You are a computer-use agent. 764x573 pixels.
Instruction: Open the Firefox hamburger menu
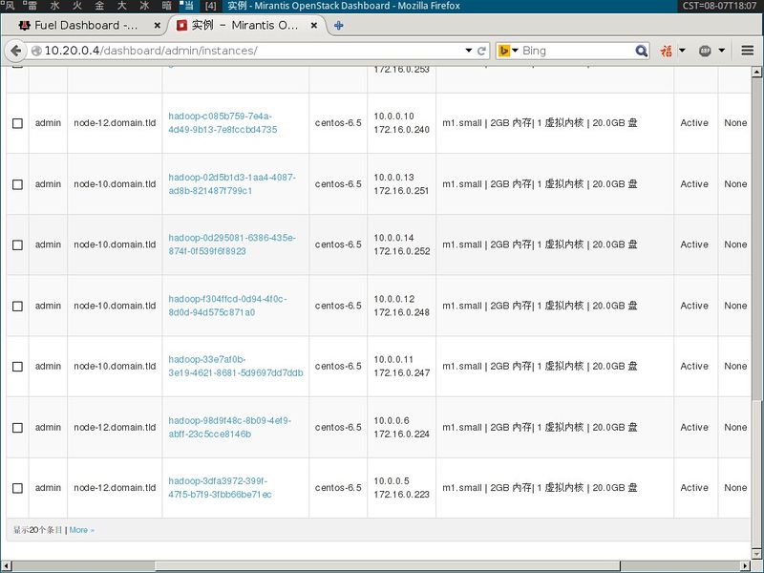coord(747,50)
